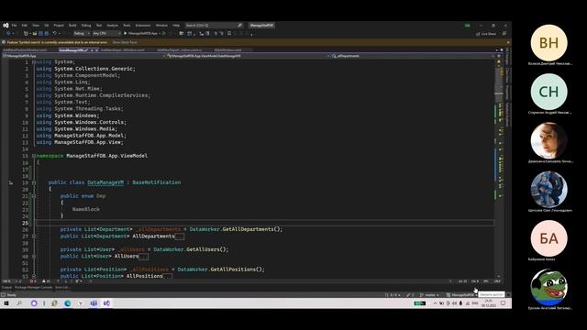
Task: Start debugging ManageStaffDB.App
Action: 142,34
